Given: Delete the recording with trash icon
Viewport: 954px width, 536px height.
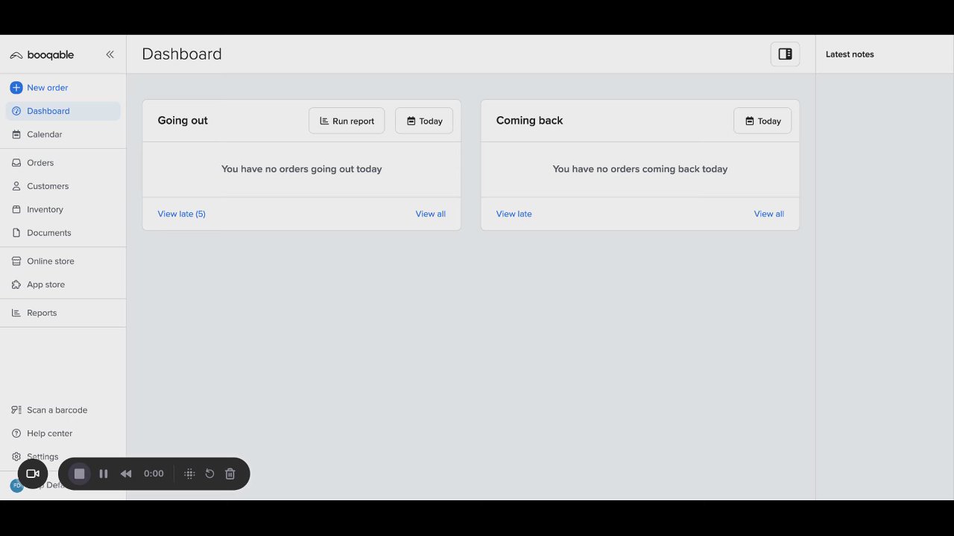Looking at the screenshot, I should (x=230, y=474).
